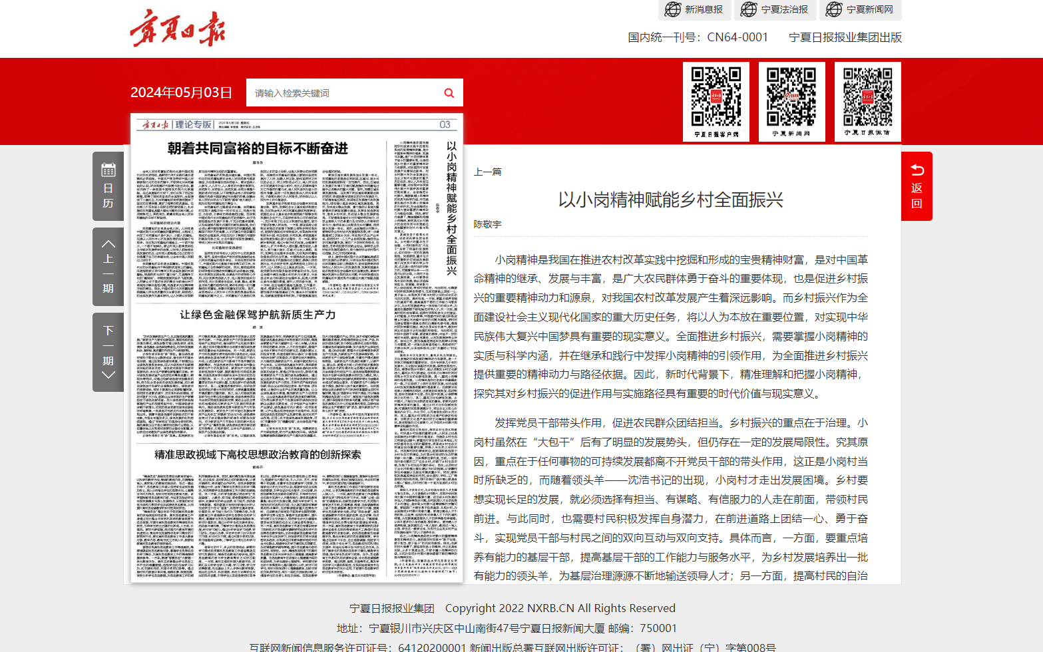1043x652 pixels.
Task: Click the 理论专版 page header label
Action: coord(193,124)
